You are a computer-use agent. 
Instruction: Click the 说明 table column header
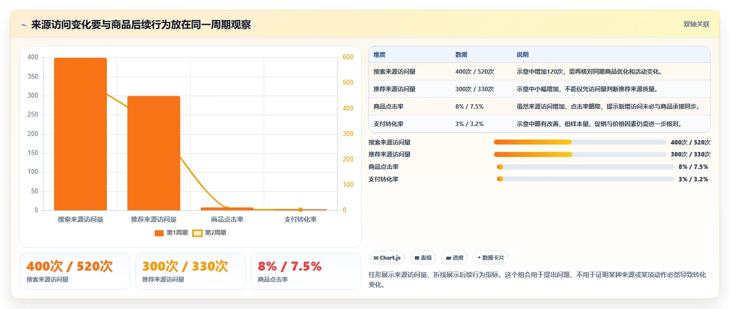523,55
